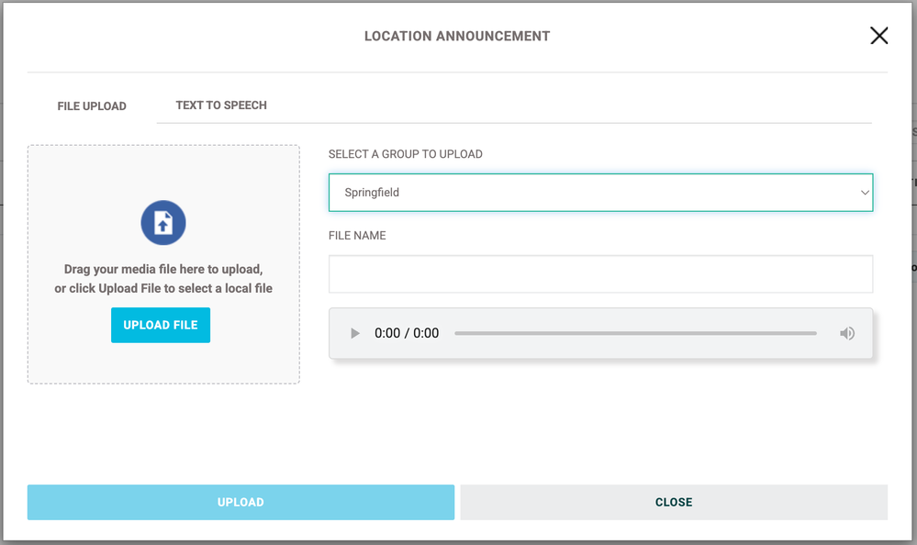Switch to the File Upload tab
The height and width of the screenshot is (545, 917).
pos(92,106)
